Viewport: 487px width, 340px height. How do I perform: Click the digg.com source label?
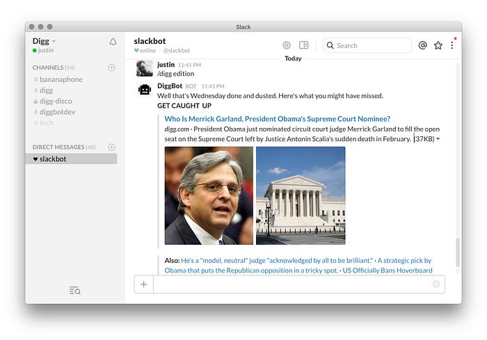click(177, 129)
